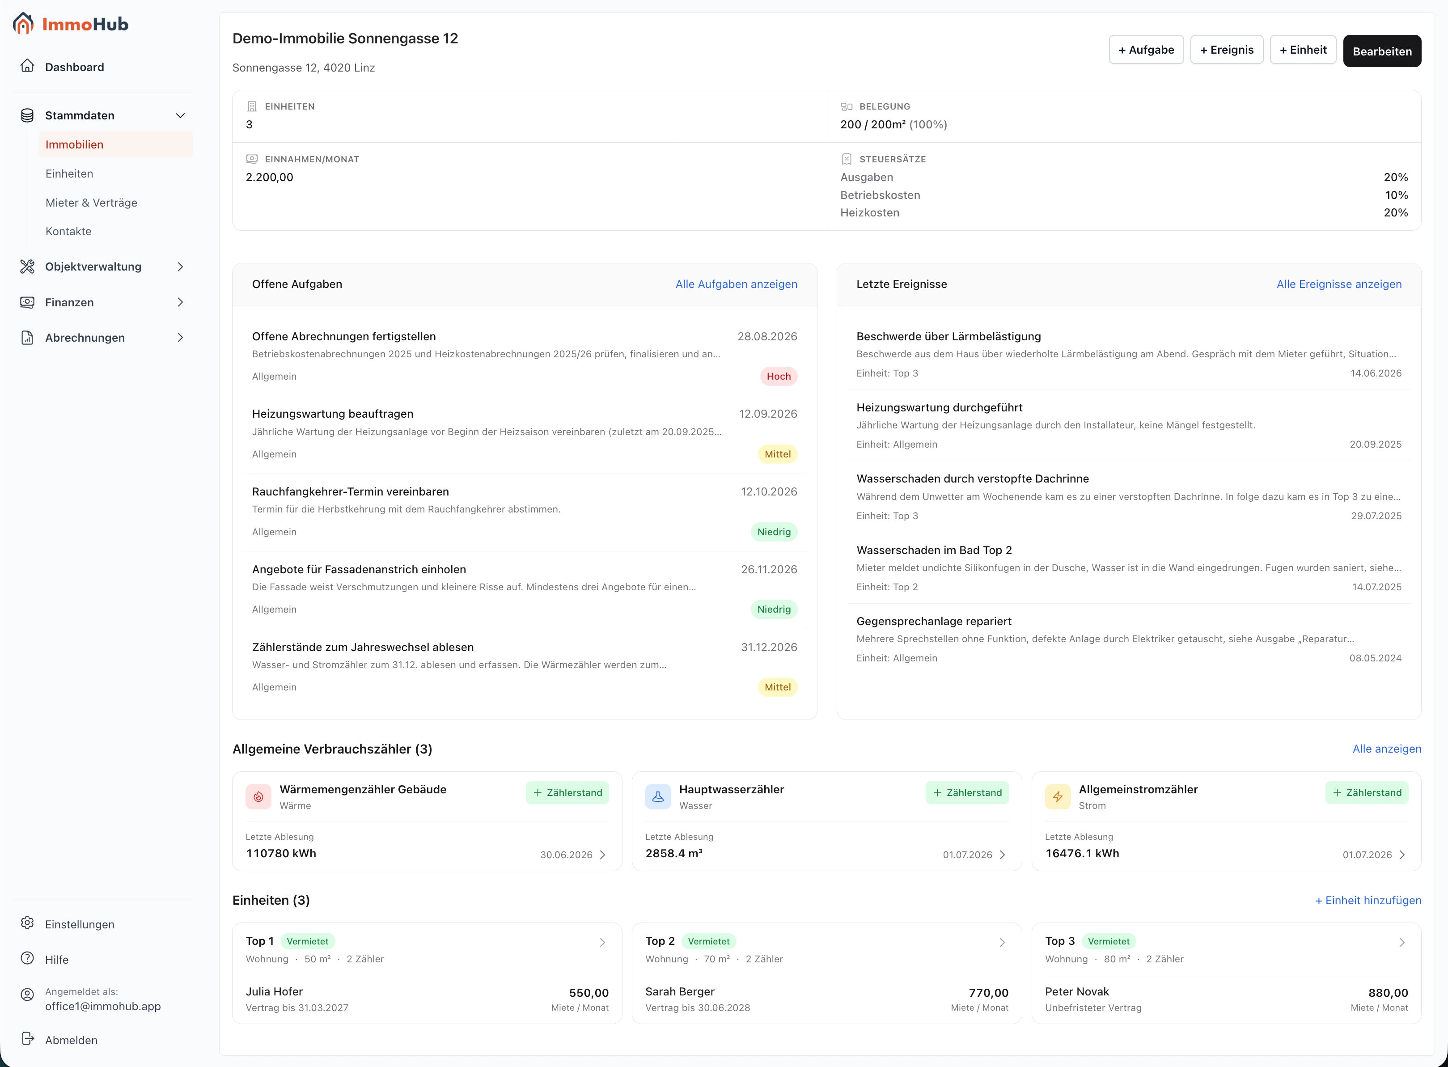The image size is (1448, 1067).
Task: Expand the Finanzen menu chevron
Action: 180,302
